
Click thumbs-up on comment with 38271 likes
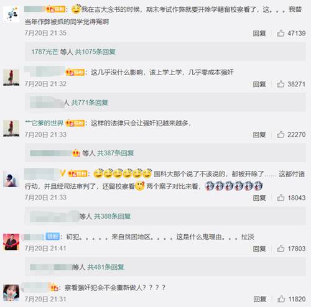281,84
